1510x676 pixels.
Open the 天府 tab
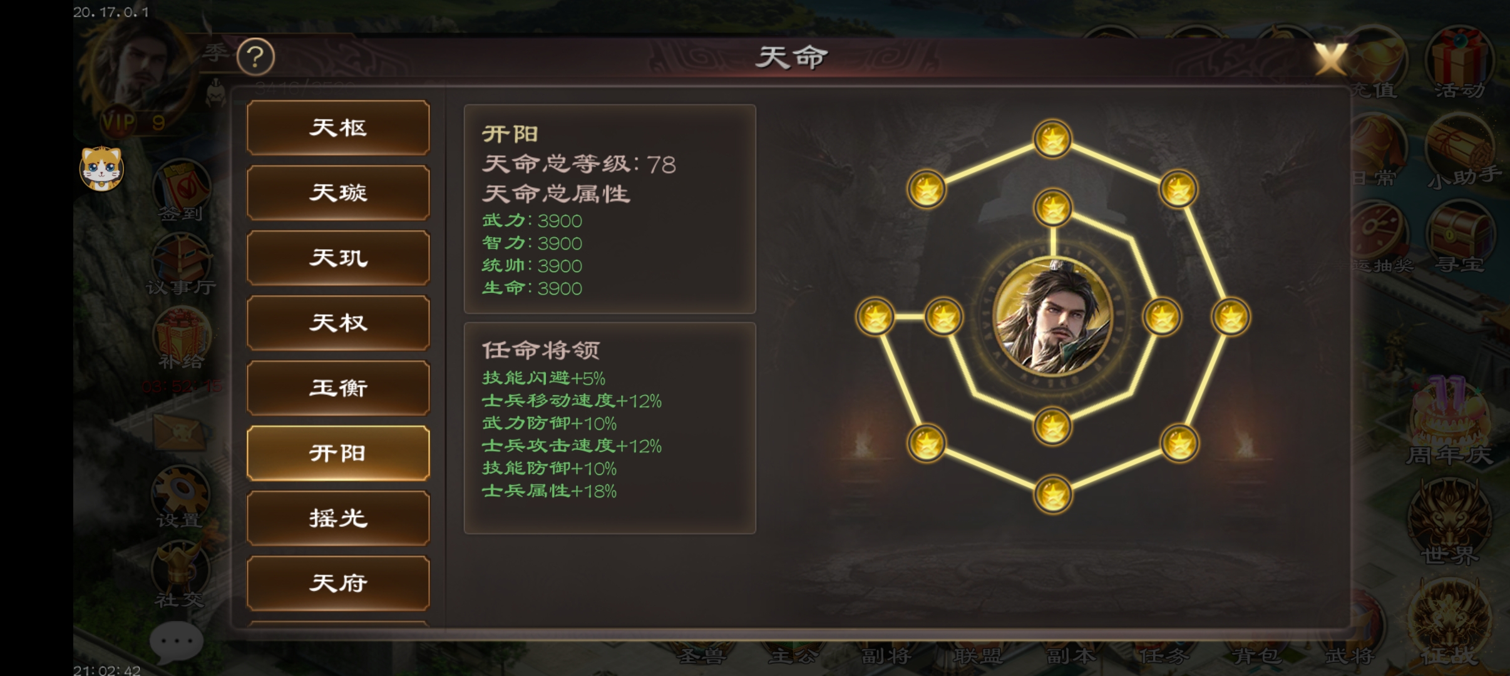point(338,583)
